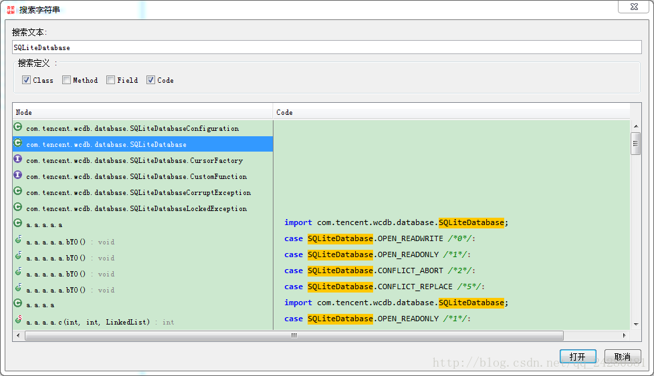The width and height of the screenshot is (654, 376).
Task: Click the horizontal scrollbar thumb
Action: [294, 336]
